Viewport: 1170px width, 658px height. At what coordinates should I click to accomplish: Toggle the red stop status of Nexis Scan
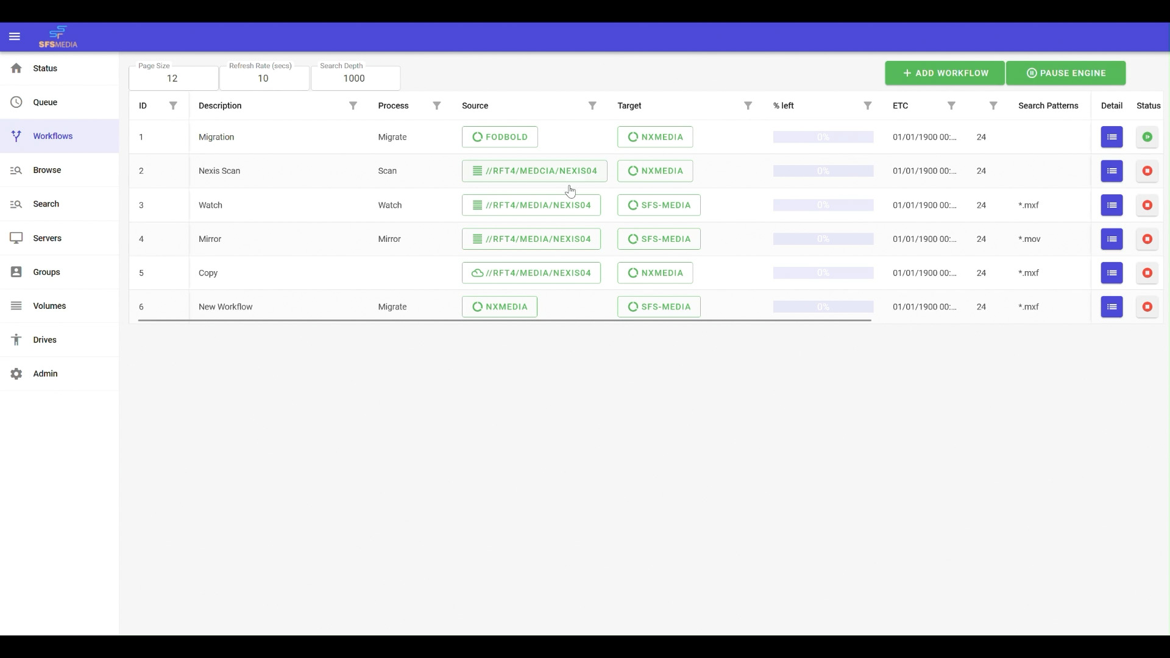point(1147,171)
